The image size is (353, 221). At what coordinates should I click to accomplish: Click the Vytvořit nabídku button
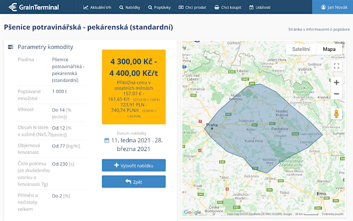[x=134, y=166]
